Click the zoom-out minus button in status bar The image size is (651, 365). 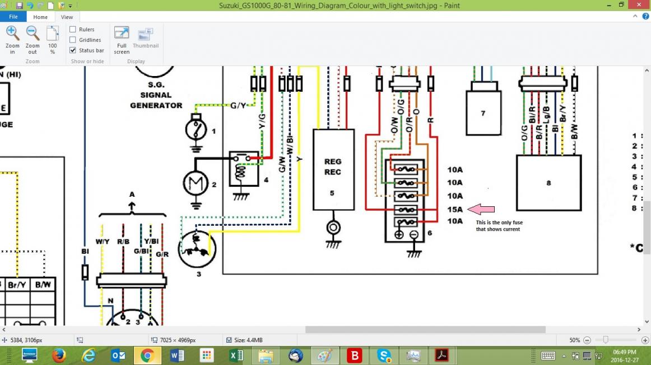click(587, 340)
